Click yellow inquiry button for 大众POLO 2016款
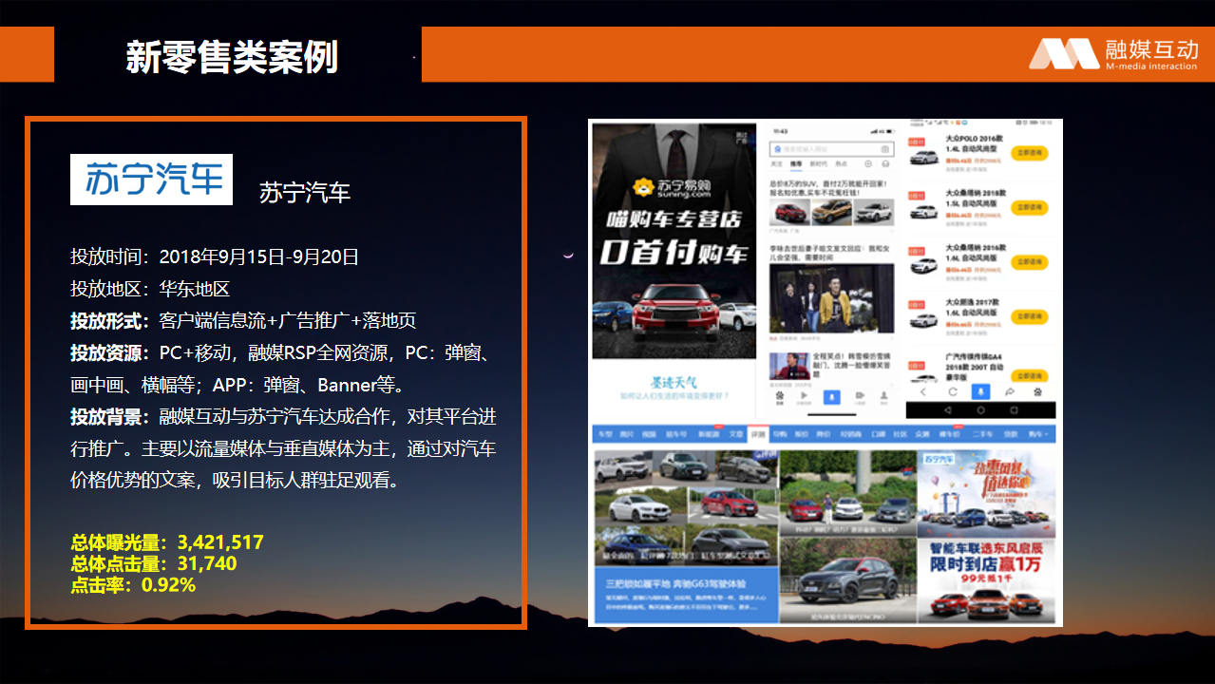Image resolution: width=1215 pixels, height=684 pixels. tap(1030, 153)
